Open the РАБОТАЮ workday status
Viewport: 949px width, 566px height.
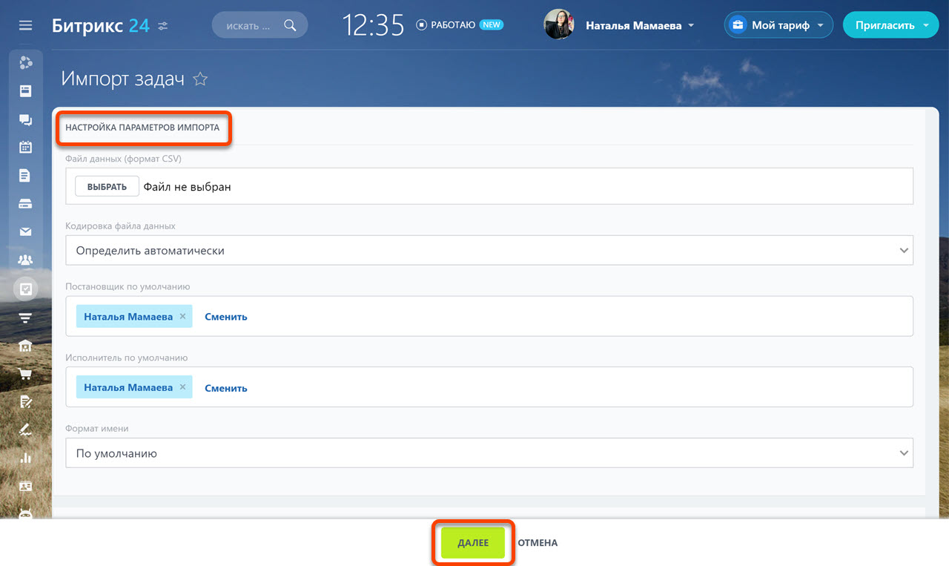(x=446, y=25)
